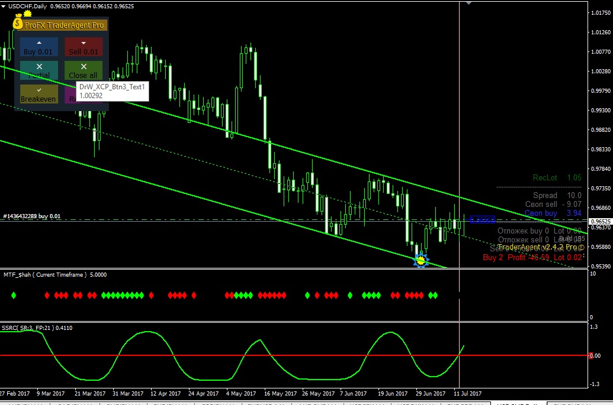Click the DrW_XCP_Btn3_Text1 tooltip
The width and height of the screenshot is (613, 405).
112,91
